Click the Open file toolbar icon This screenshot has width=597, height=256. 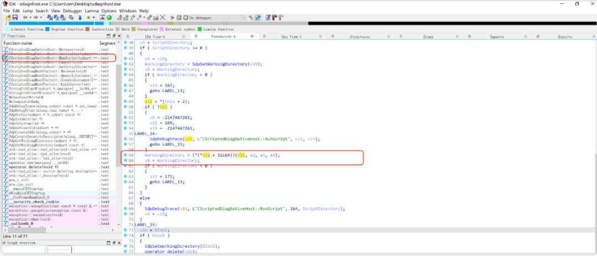coord(8,18)
